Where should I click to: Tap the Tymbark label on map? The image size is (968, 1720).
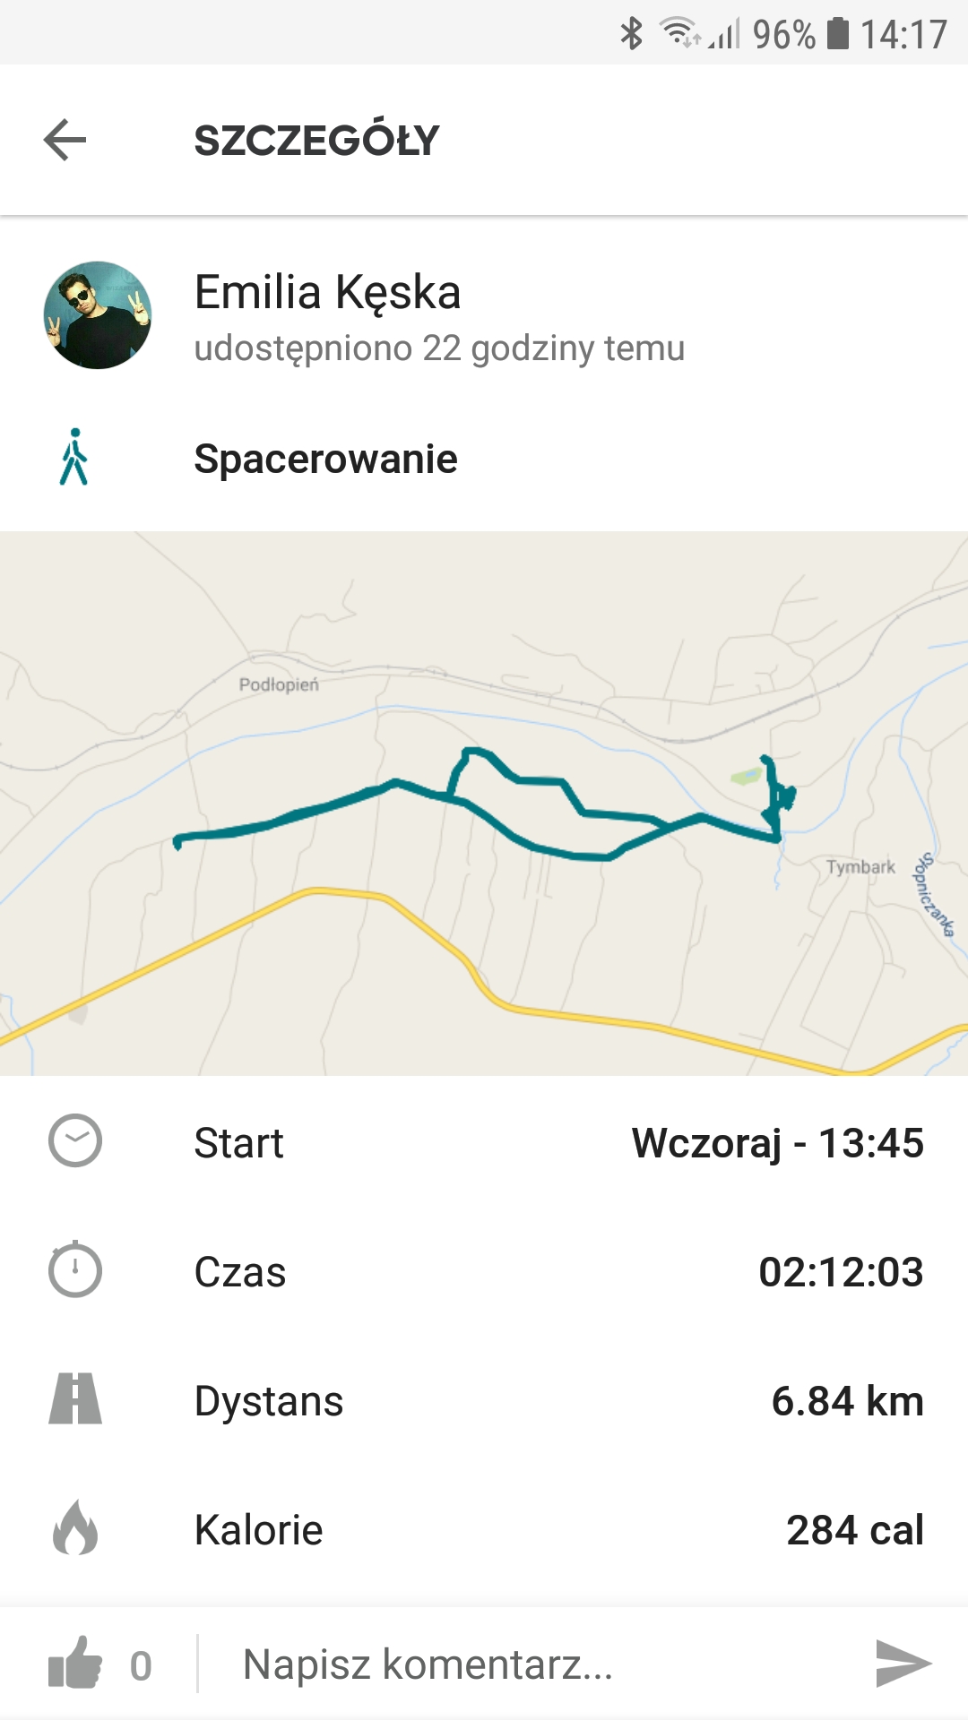[860, 867]
